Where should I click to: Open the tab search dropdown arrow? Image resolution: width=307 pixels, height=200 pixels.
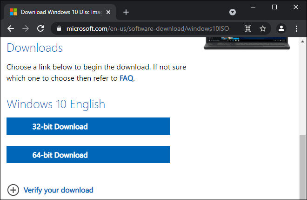point(233,12)
